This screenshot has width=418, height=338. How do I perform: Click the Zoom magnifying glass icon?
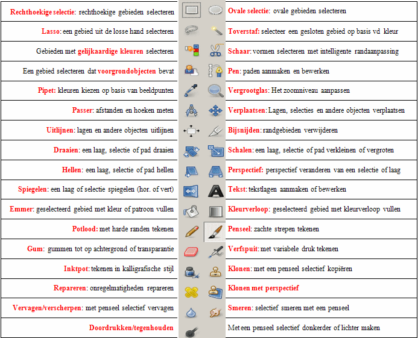[x=214, y=90]
